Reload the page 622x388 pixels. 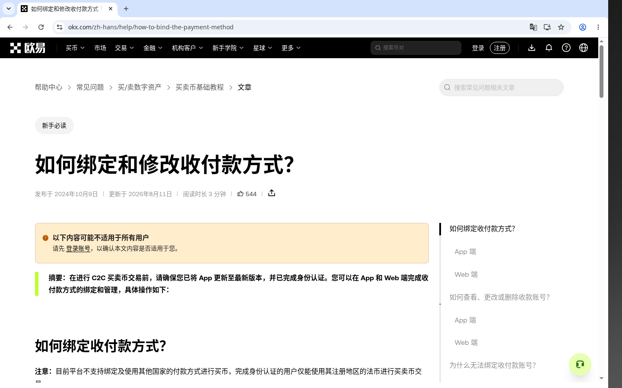(41, 27)
